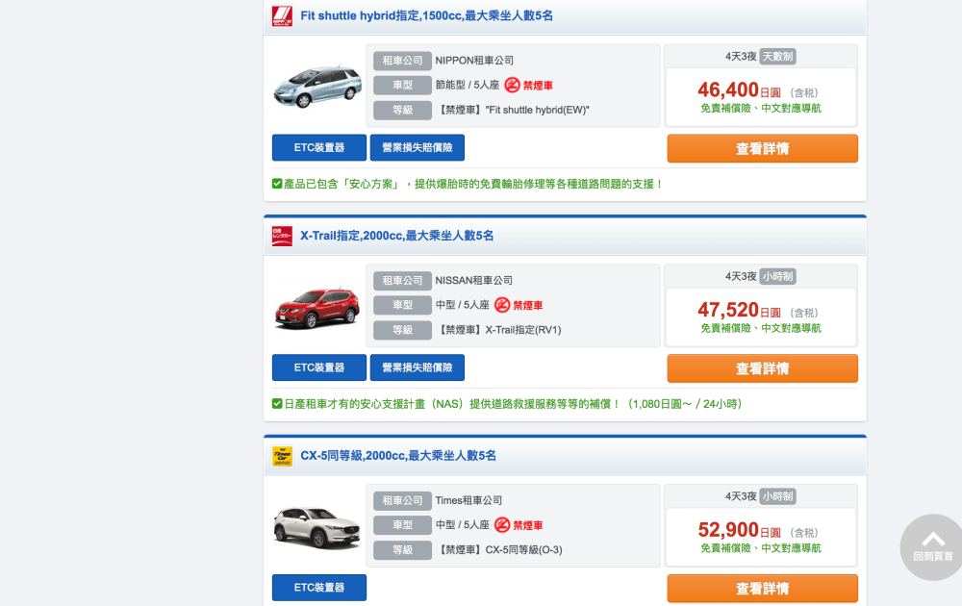Click ETC裝置器 button for CX-5
The height and width of the screenshot is (606, 962).
(319, 588)
